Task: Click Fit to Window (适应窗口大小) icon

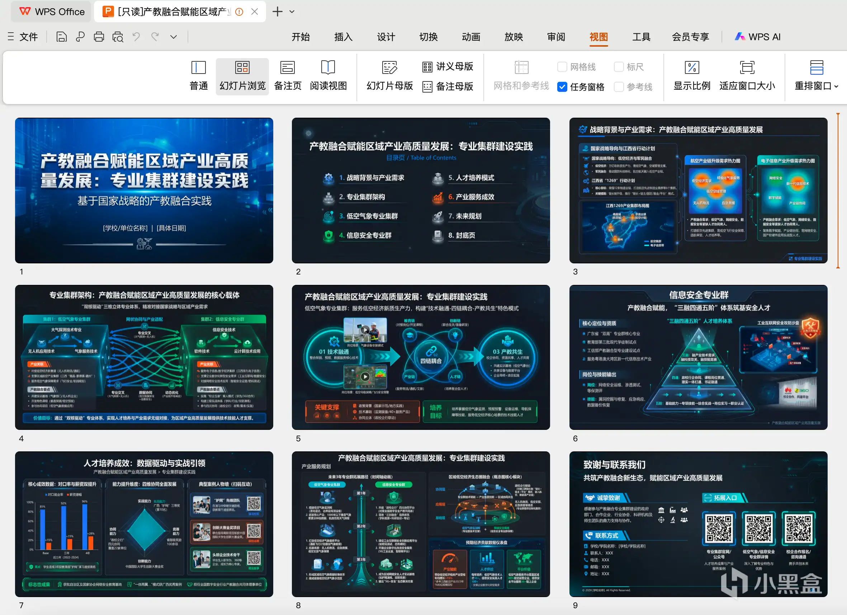Action: [x=747, y=68]
